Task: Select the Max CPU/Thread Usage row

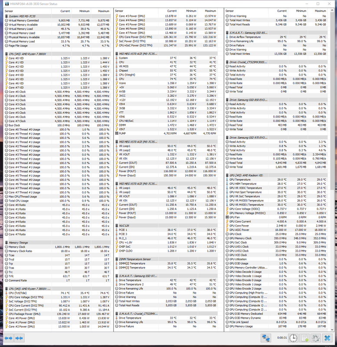Action: [58, 196]
